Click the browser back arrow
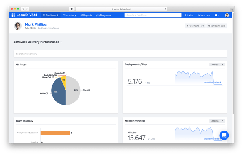244x155 pixels. click(23, 9)
